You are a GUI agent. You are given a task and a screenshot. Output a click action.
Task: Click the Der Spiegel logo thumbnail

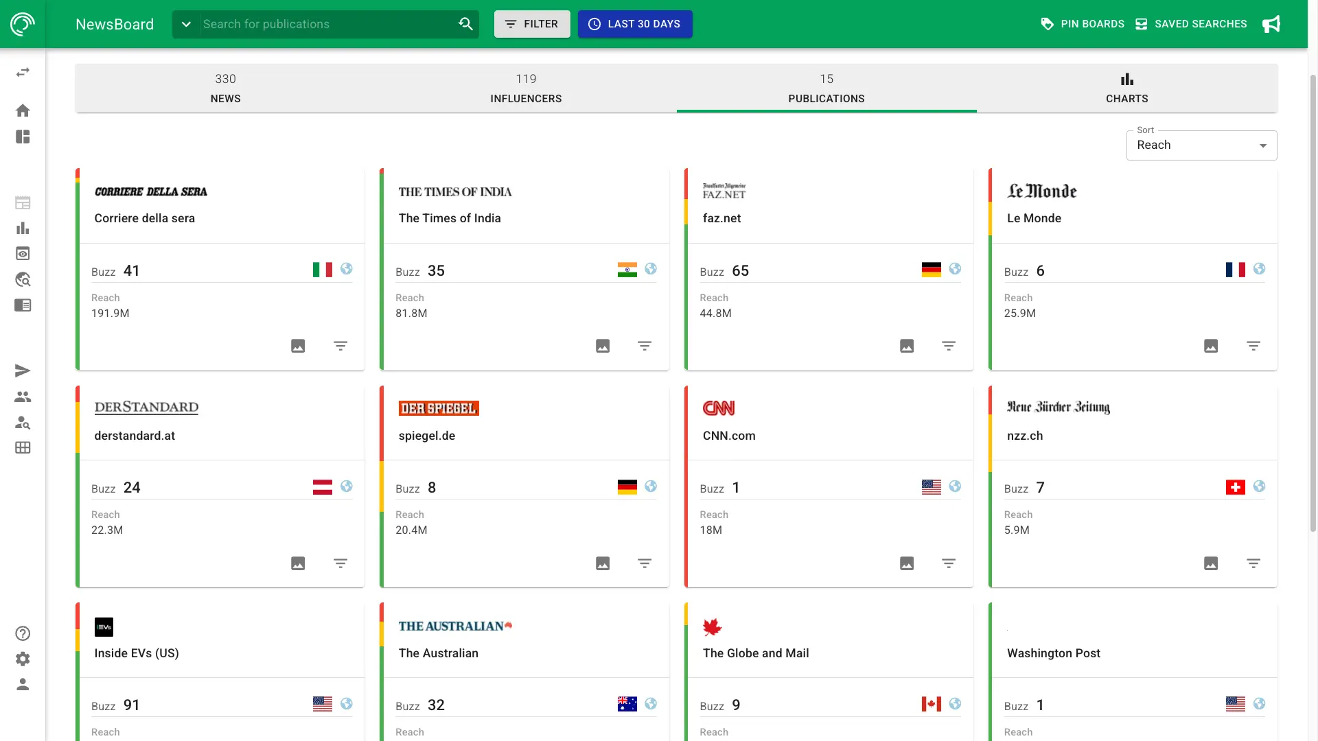pyautogui.click(x=439, y=408)
